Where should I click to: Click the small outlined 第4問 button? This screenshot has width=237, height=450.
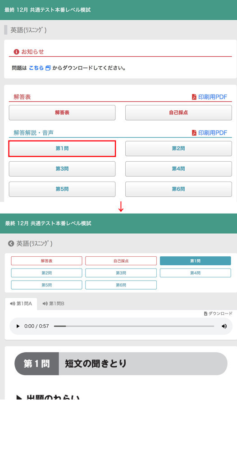tap(196, 273)
